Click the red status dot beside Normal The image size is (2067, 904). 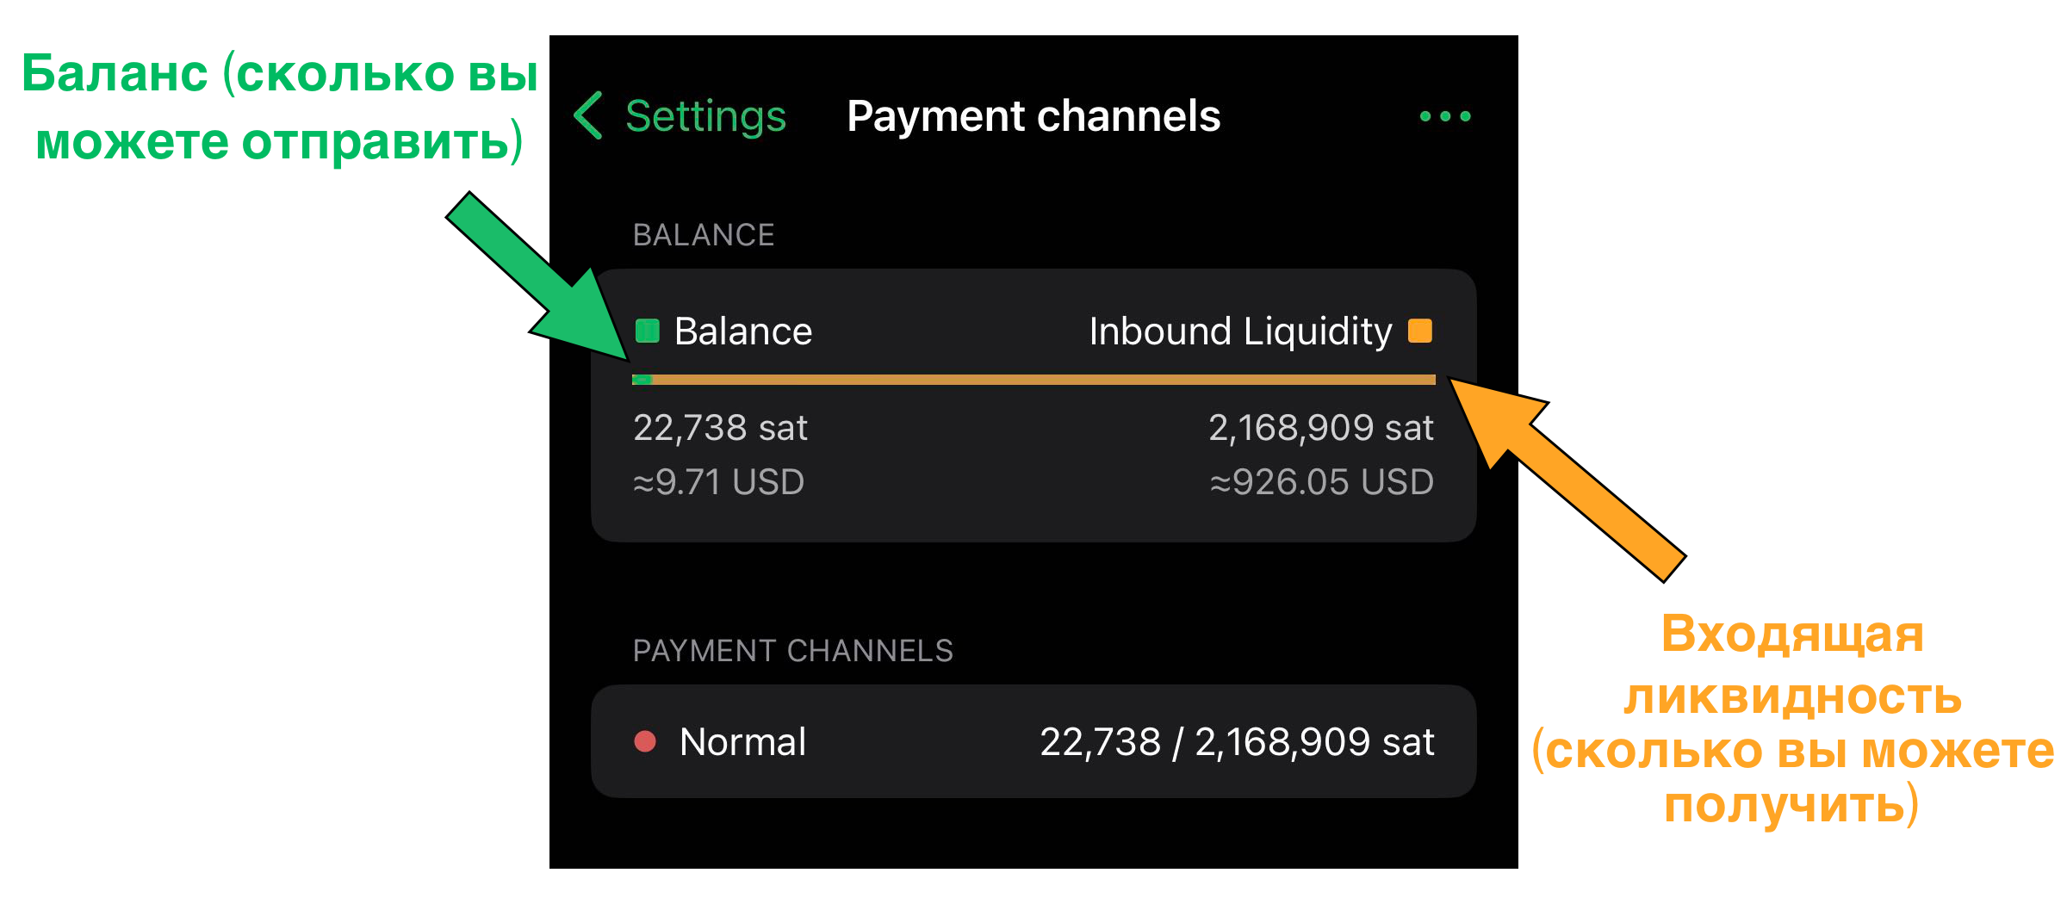645,741
